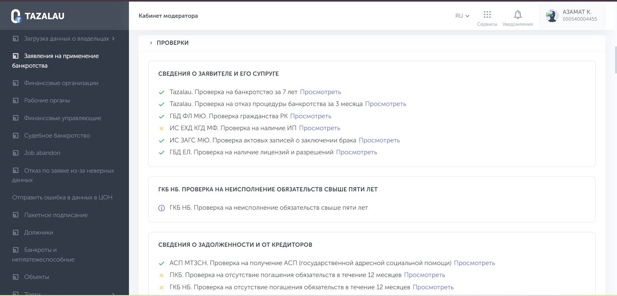Image resolution: width=617 pixels, height=296 pixels.
Task: Open Судебное банкротство menu item
Action: coord(57,136)
